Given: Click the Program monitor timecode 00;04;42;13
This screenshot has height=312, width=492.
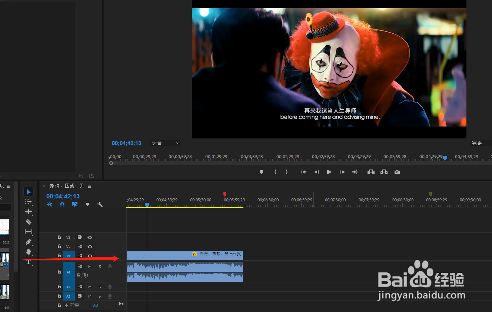Looking at the screenshot, I should (127, 143).
